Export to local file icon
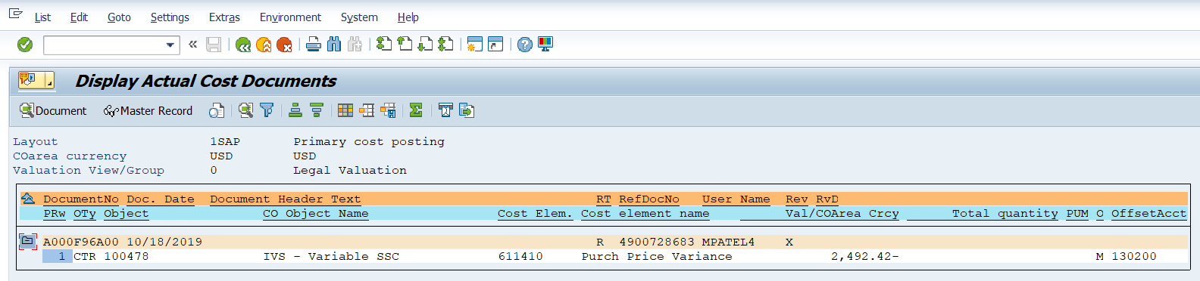This screenshot has height=281, width=1200. pyautogui.click(x=467, y=111)
